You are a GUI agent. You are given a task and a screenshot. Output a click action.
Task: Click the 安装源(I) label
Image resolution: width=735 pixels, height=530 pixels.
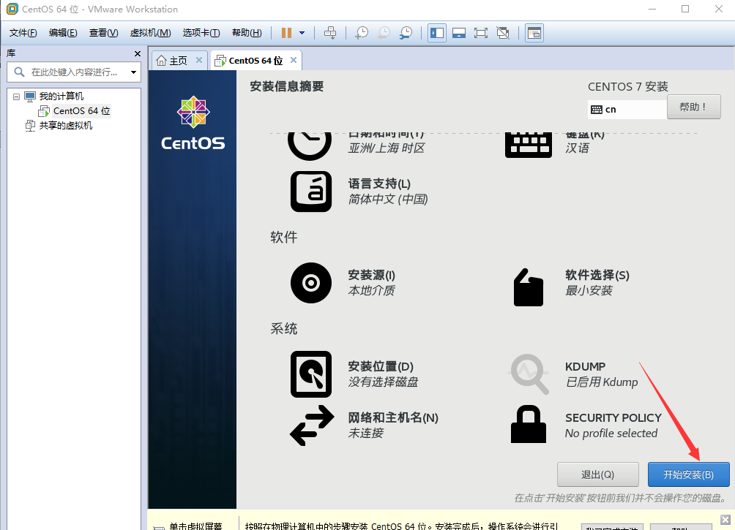[372, 275]
